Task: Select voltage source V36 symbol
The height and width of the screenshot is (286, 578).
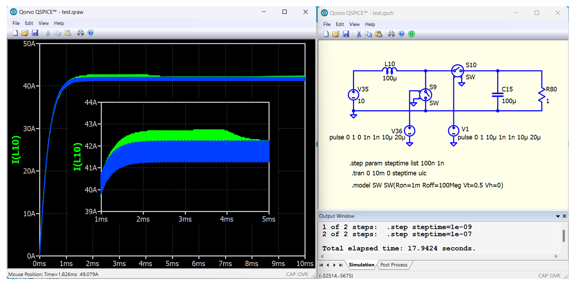Action: [x=410, y=131]
